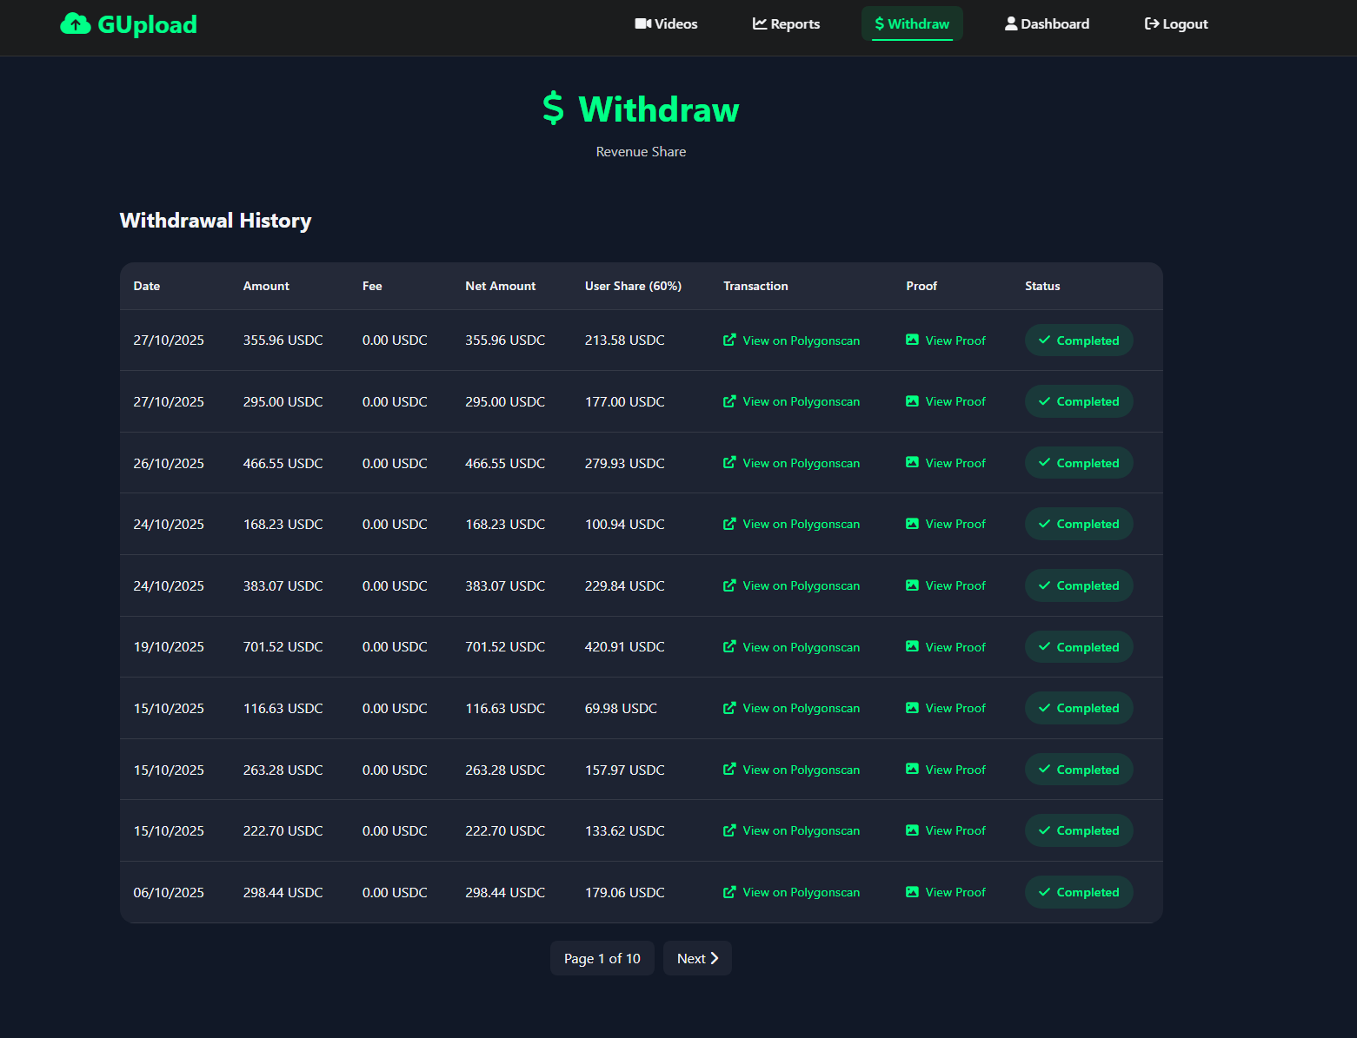Open the Videos nav item
The height and width of the screenshot is (1038, 1357).
pos(666,24)
